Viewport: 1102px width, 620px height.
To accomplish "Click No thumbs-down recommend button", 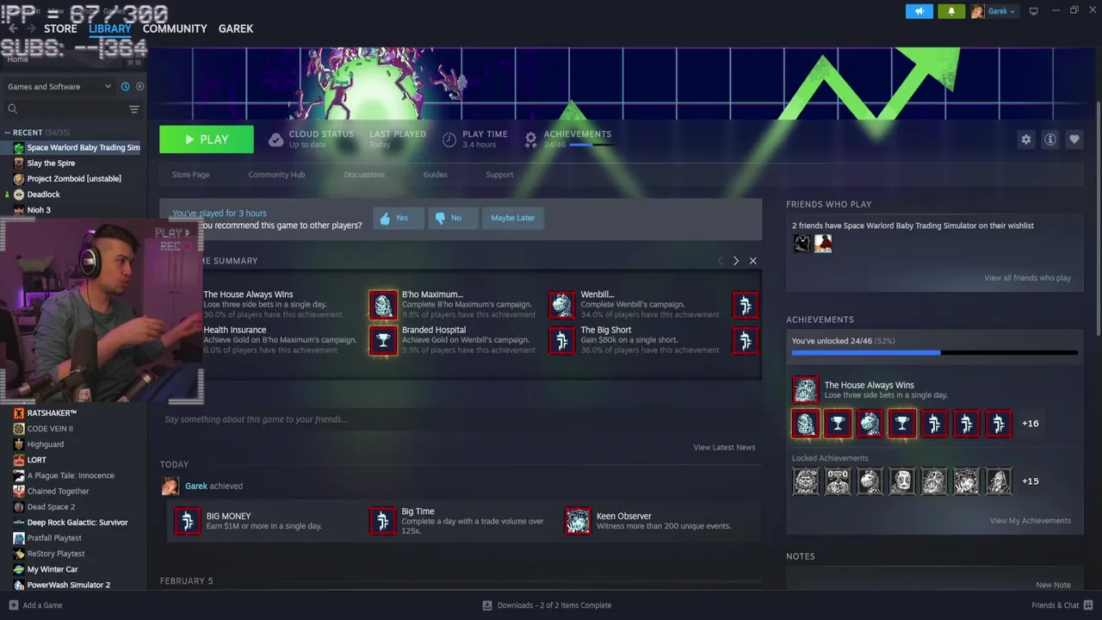I will tap(453, 218).
